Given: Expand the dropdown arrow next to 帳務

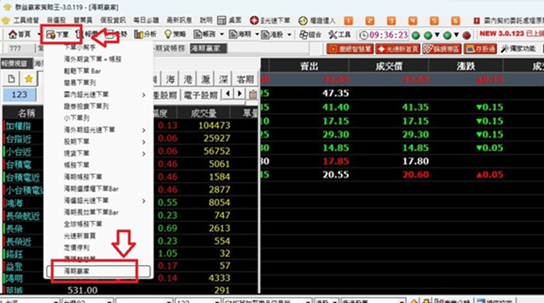Looking at the screenshot, I should pyautogui.click(x=222, y=35).
